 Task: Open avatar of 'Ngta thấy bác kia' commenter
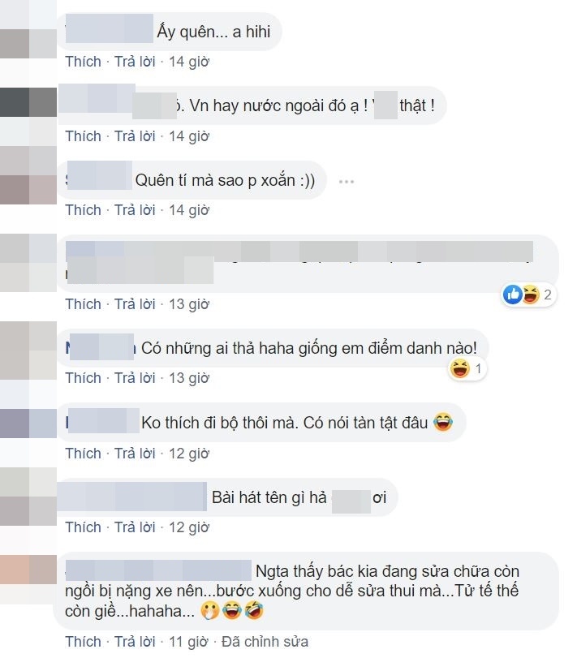tap(28, 570)
